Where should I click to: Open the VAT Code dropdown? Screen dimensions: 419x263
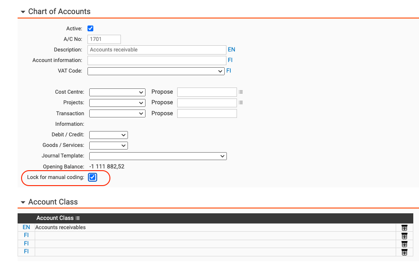point(156,71)
